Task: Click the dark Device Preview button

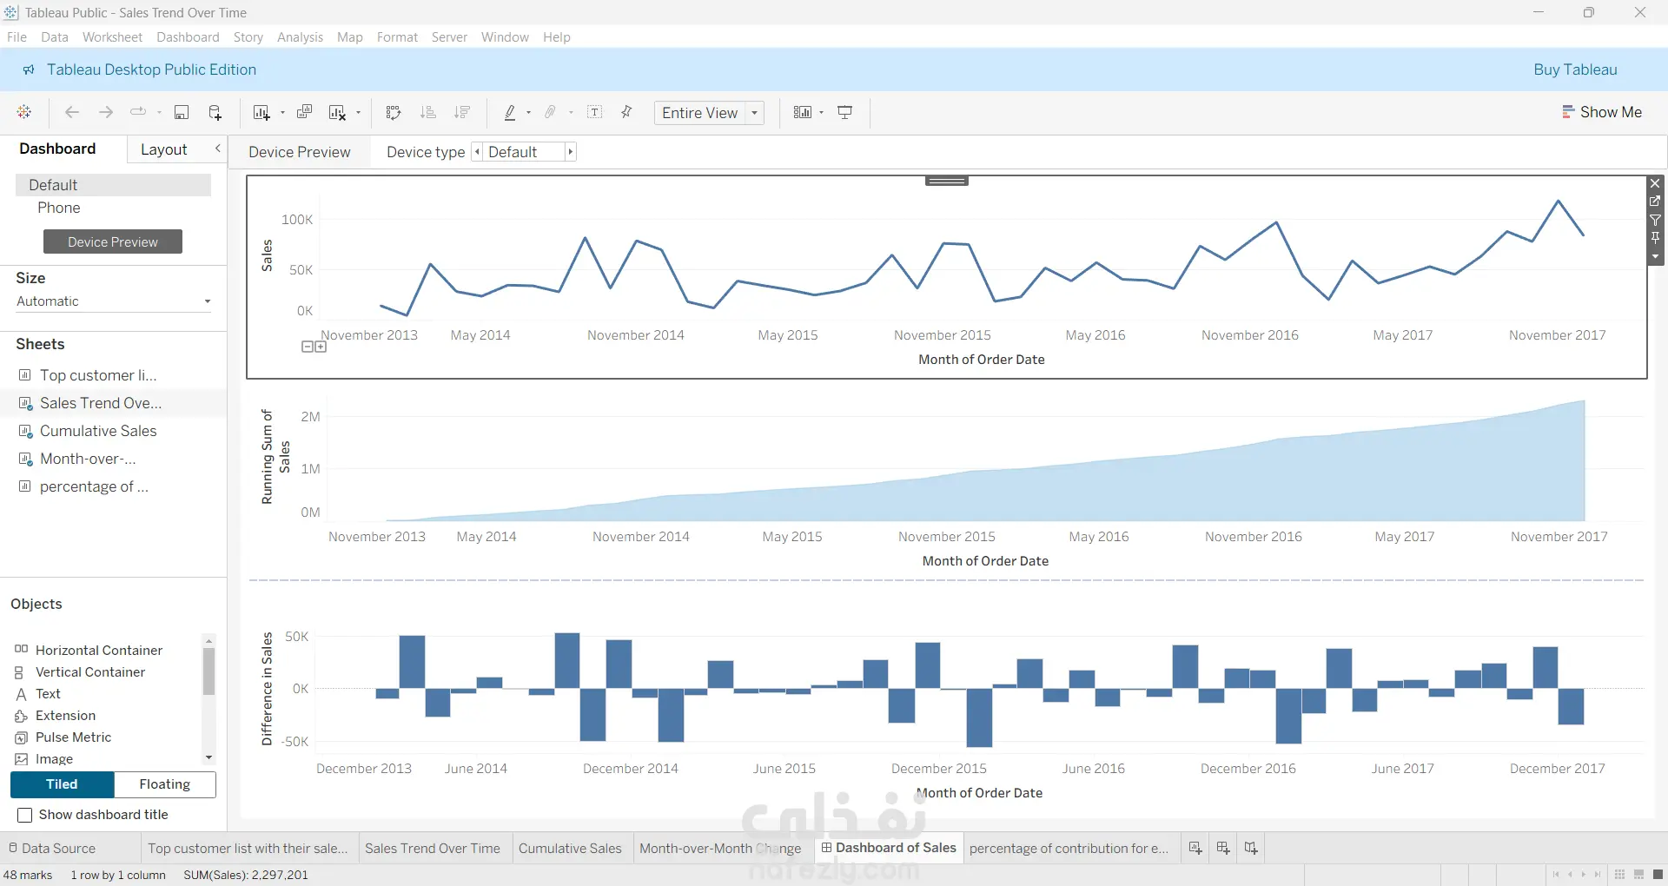Action: (x=113, y=241)
